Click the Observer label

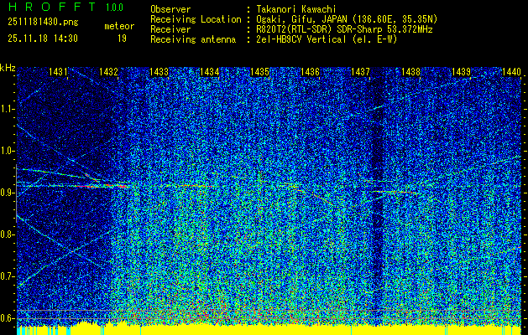point(170,9)
